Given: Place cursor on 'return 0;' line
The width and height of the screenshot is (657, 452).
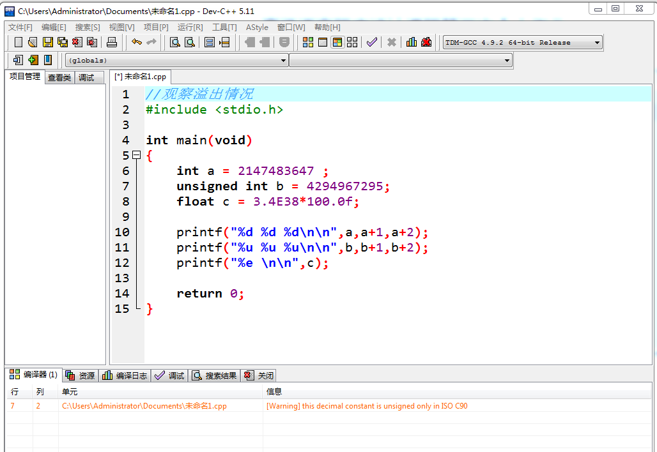Looking at the screenshot, I should [210, 294].
